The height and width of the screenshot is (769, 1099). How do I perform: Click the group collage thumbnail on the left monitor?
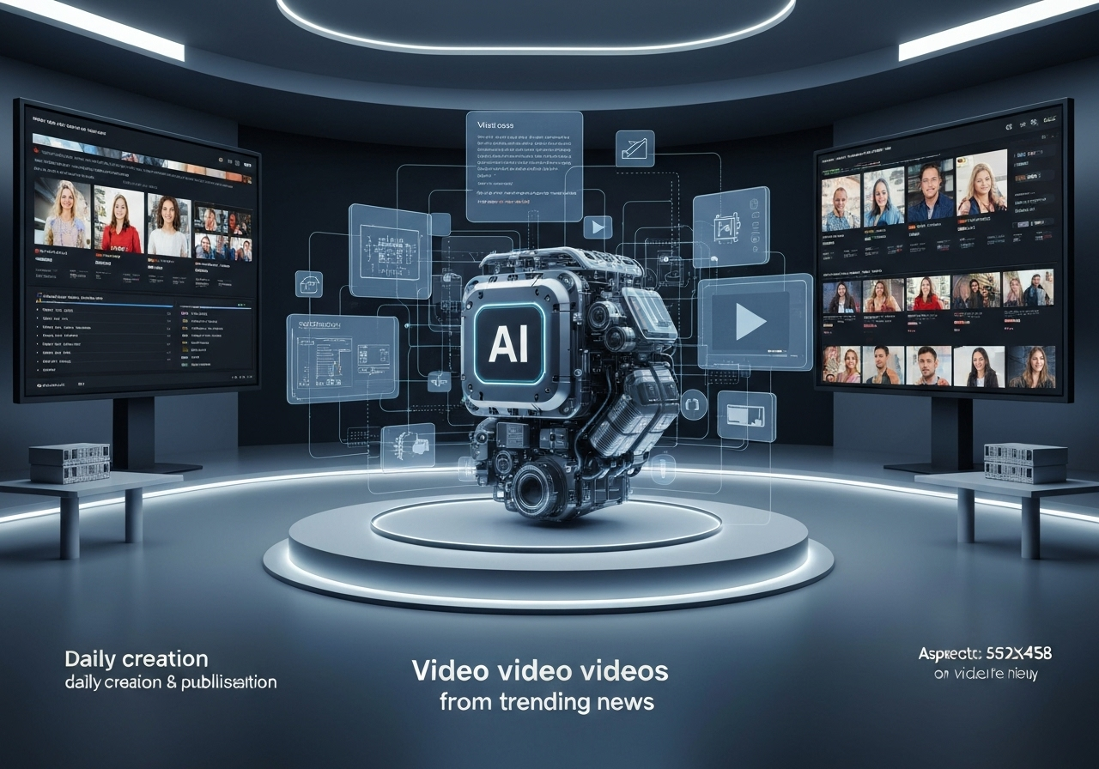223,233
